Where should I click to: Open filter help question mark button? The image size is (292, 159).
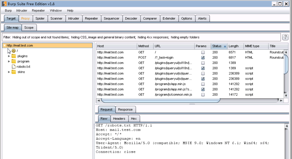click(x=285, y=37)
